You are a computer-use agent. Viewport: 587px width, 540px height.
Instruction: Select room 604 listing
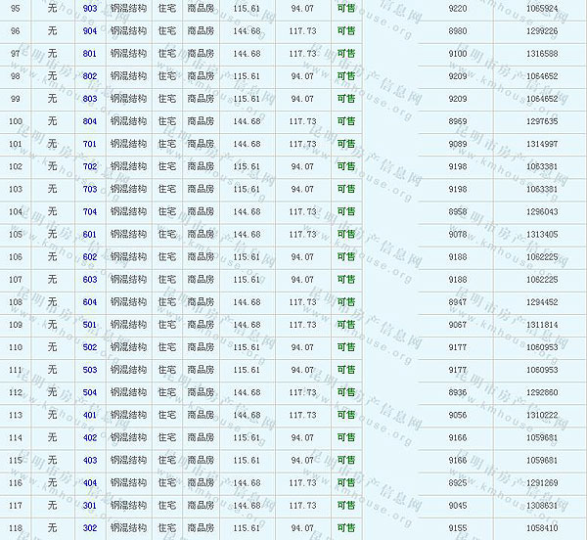pyautogui.click(x=90, y=302)
